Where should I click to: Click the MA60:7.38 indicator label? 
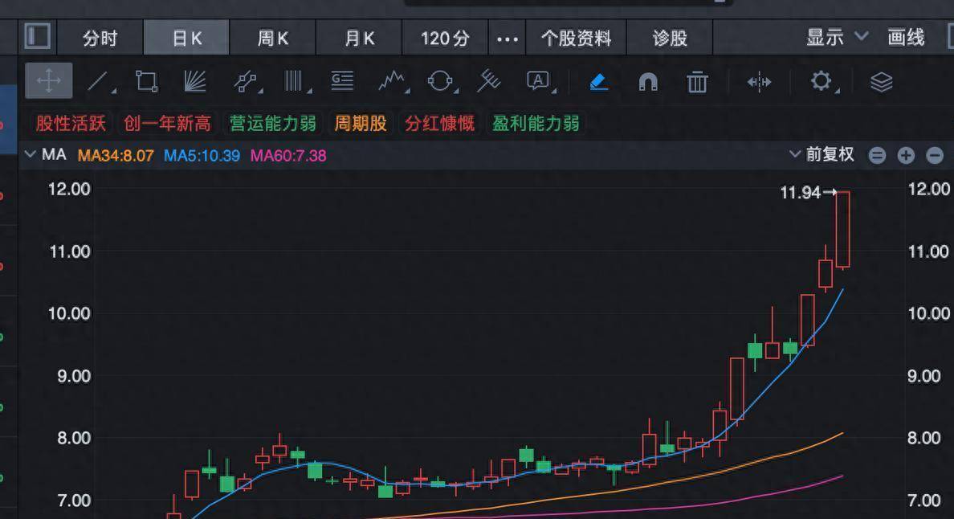coord(288,156)
